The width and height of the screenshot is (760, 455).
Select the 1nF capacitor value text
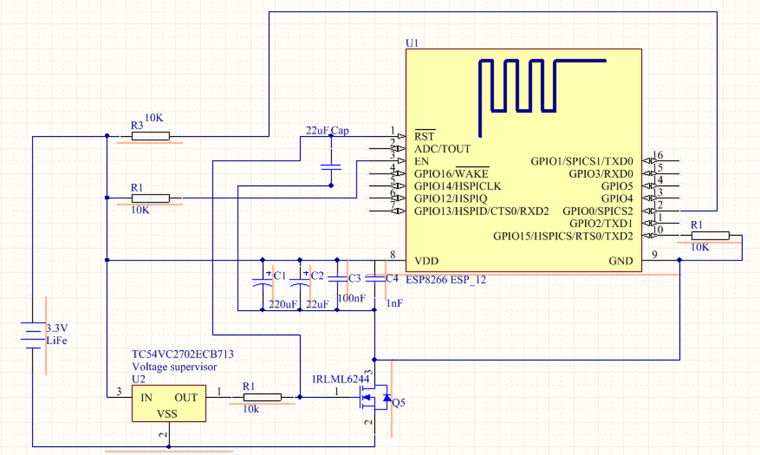[x=394, y=303]
